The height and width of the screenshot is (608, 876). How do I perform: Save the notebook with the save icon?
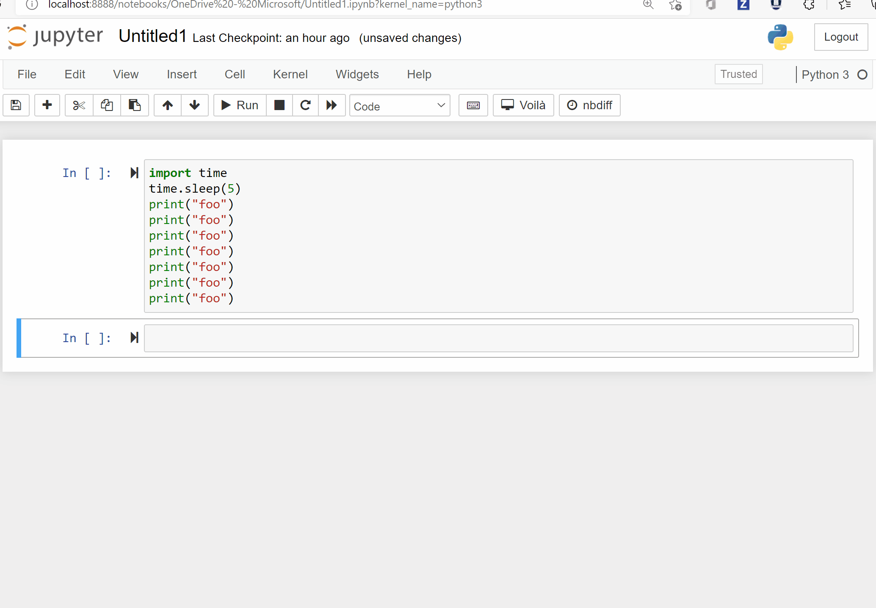coord(16,105)
